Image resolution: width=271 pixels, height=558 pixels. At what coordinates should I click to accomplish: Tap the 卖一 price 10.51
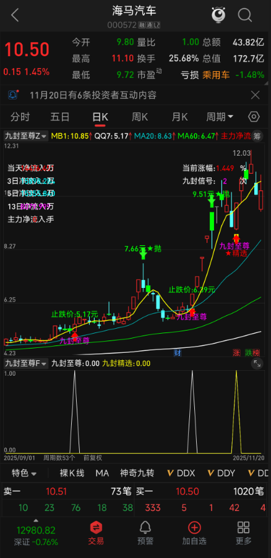point(56,492)
